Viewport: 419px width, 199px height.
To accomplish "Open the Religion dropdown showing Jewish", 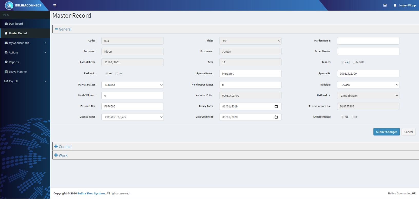I will [368, 85].
